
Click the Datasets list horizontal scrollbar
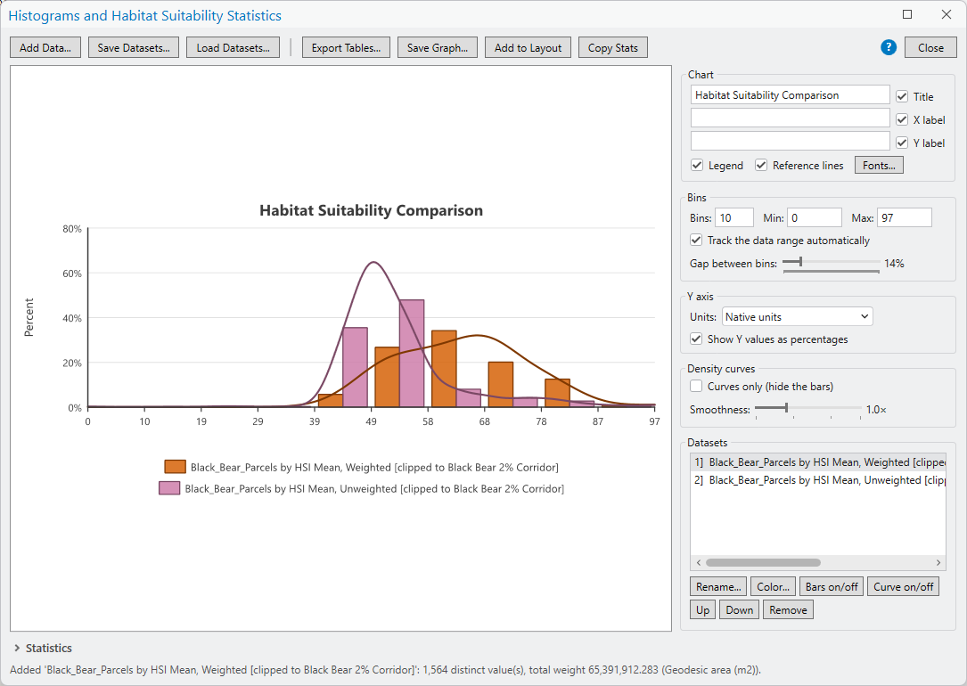tap(763, 562)
